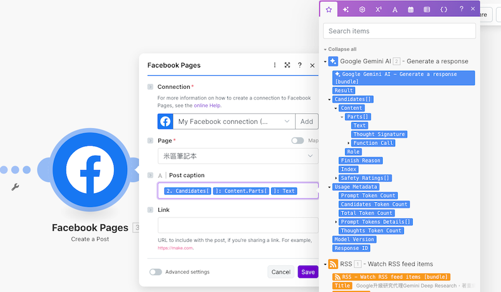The image size is (501, 292).
Task: Open help for Facebook Pages dialog
Action: click(x=300, y=65)
